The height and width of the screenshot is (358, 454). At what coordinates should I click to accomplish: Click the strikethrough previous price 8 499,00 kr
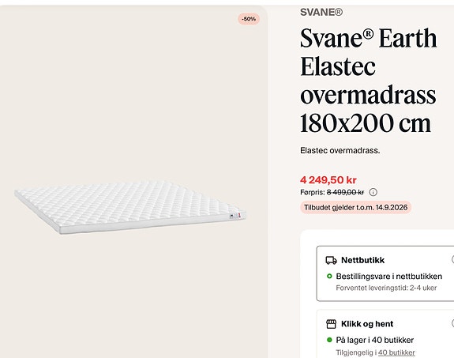pos(345,192)
